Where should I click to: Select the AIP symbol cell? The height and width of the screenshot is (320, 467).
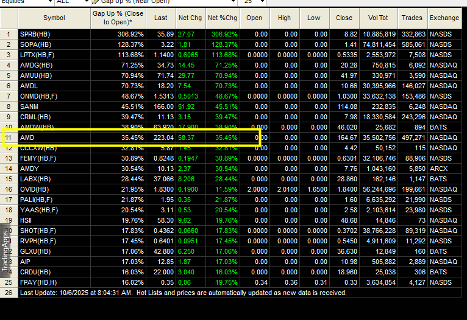pyautogui.click(x=54, y=262)
